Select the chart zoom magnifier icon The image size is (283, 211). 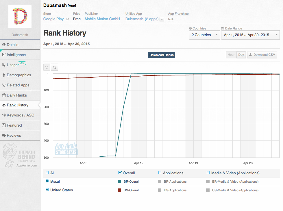point(54,67)
